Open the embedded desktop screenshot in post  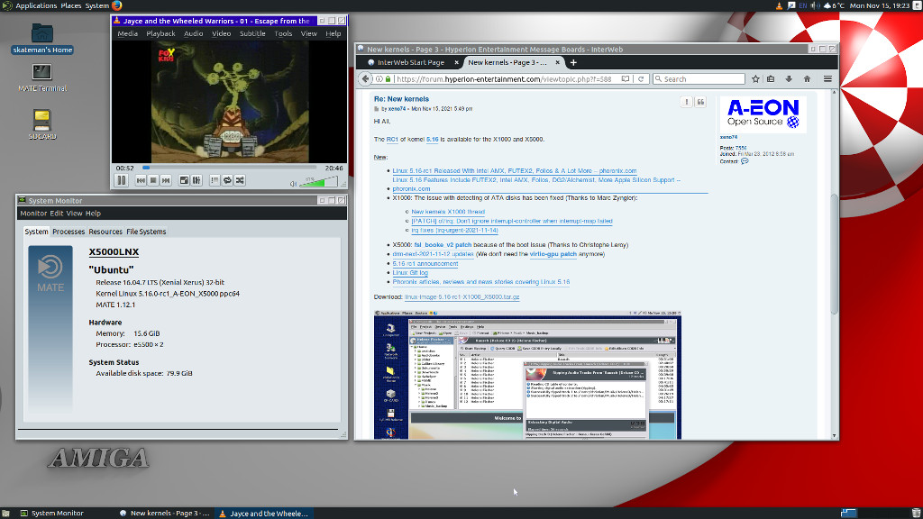[527, 375]
